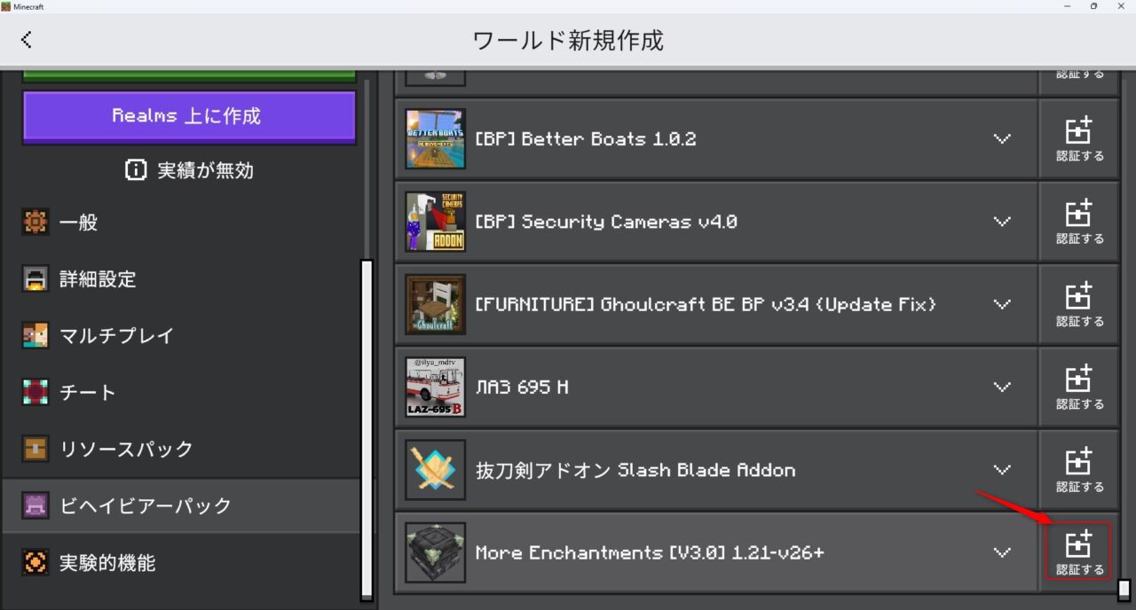
Task: Click the More Enchantments pack thumbnail
Action: [435, 552]
